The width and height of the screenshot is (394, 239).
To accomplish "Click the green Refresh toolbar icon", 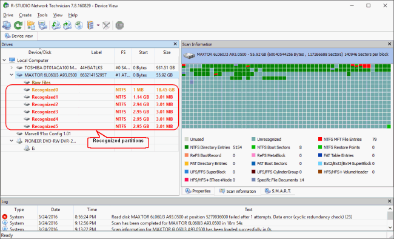I will click(x=18, y=25).
